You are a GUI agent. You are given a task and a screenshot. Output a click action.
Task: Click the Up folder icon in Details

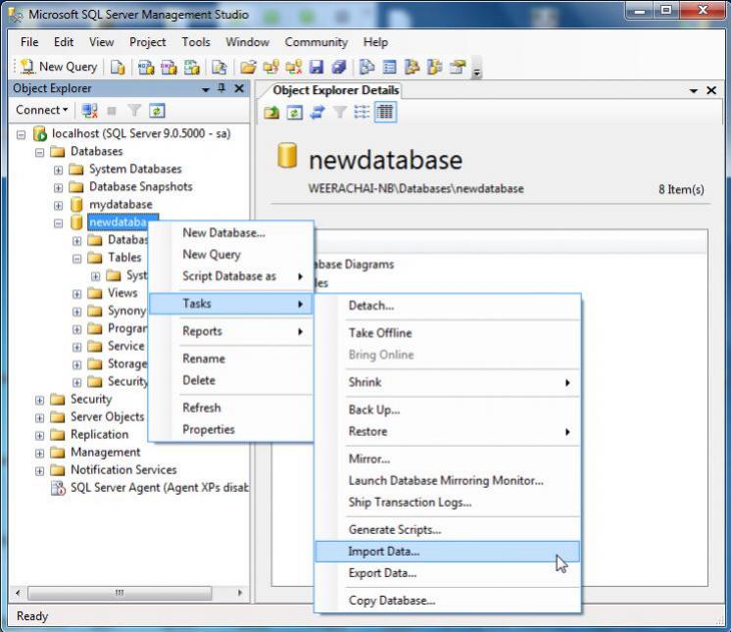click(x=271, y=113)
